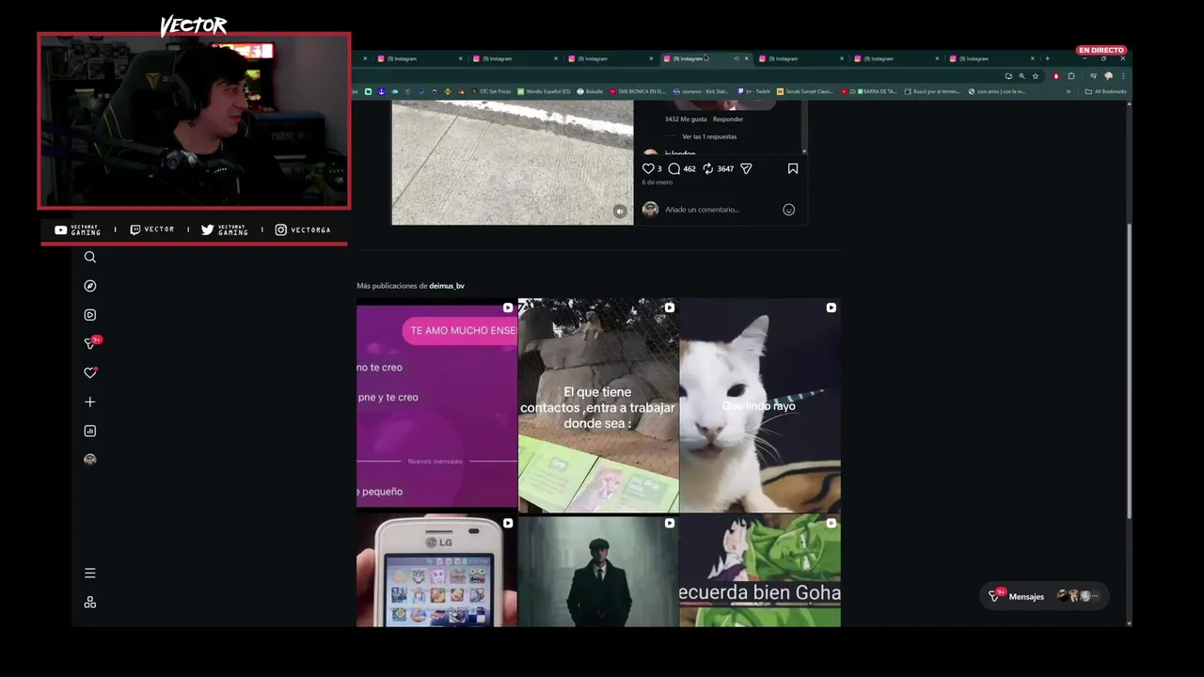Click the comment bubble icon
1204x677 pixels.
pyautogui.click(x=674, y=168)
